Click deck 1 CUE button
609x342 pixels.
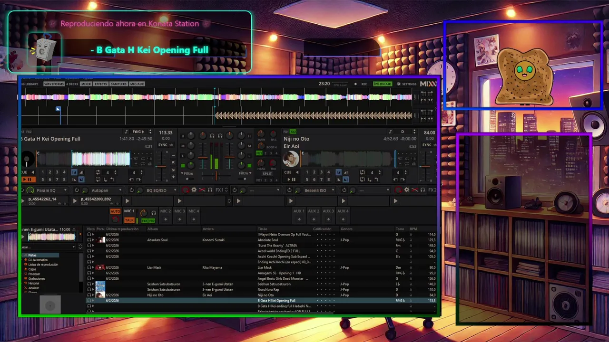[24, 172]
